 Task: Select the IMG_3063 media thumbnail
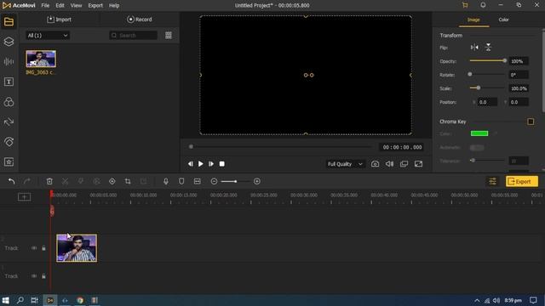pos(41,59)
